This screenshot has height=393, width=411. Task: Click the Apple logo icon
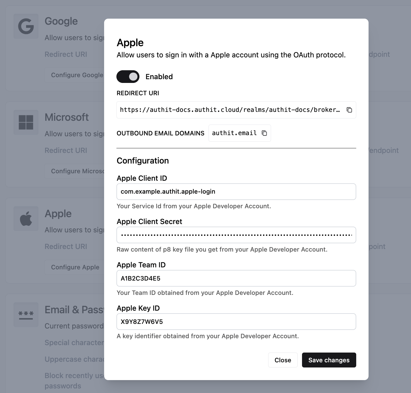(26, 219)
